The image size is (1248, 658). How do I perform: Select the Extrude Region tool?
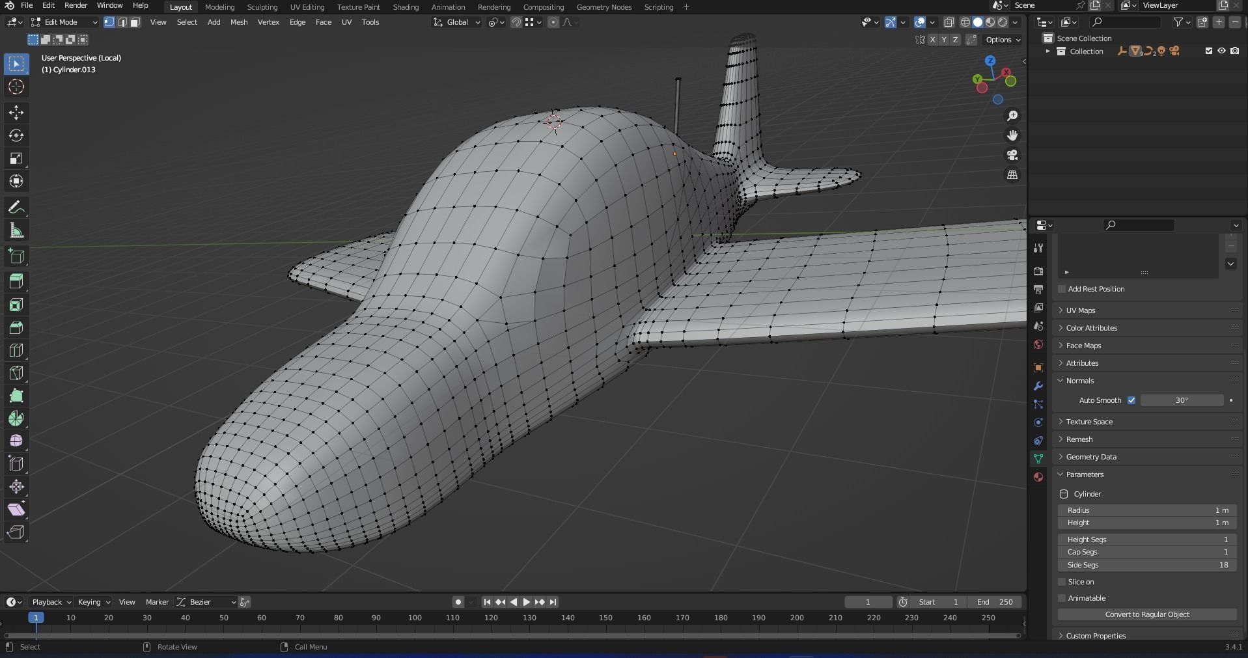pos(16,282)
